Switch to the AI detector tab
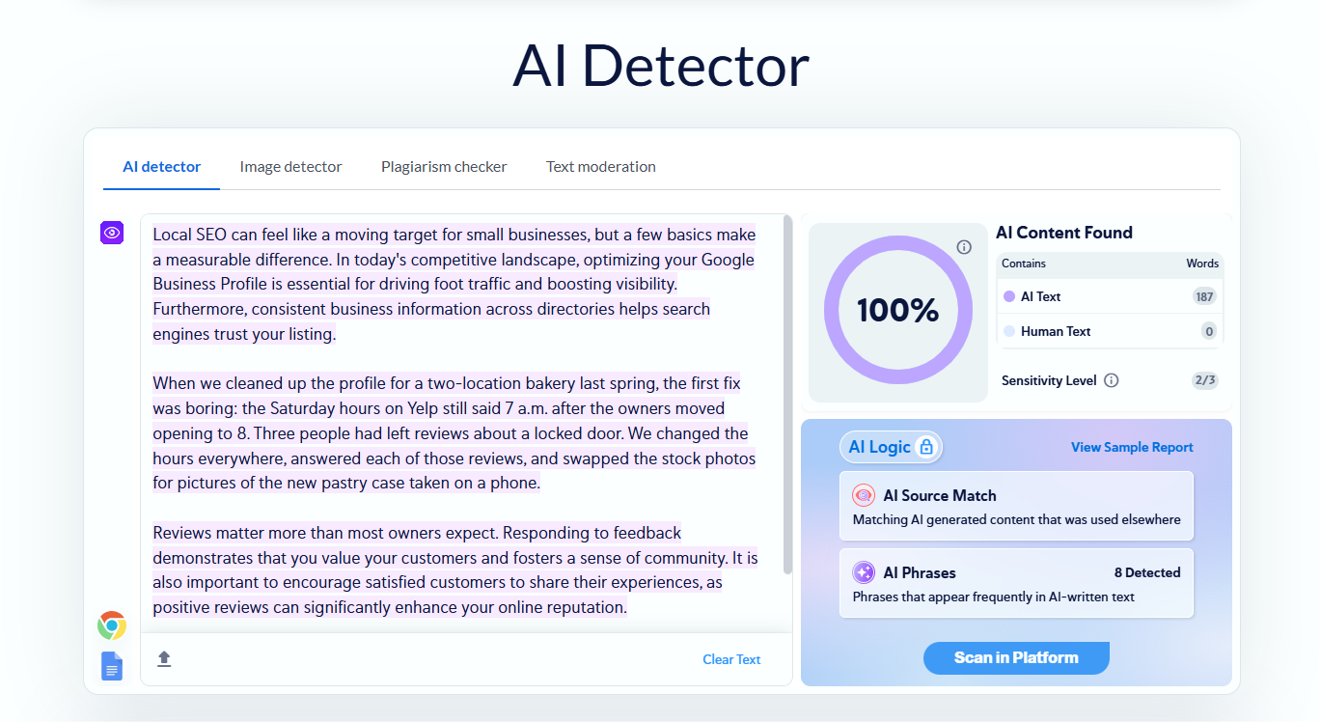Viewport: 1321px width, 722px height. tap(162, 167)
